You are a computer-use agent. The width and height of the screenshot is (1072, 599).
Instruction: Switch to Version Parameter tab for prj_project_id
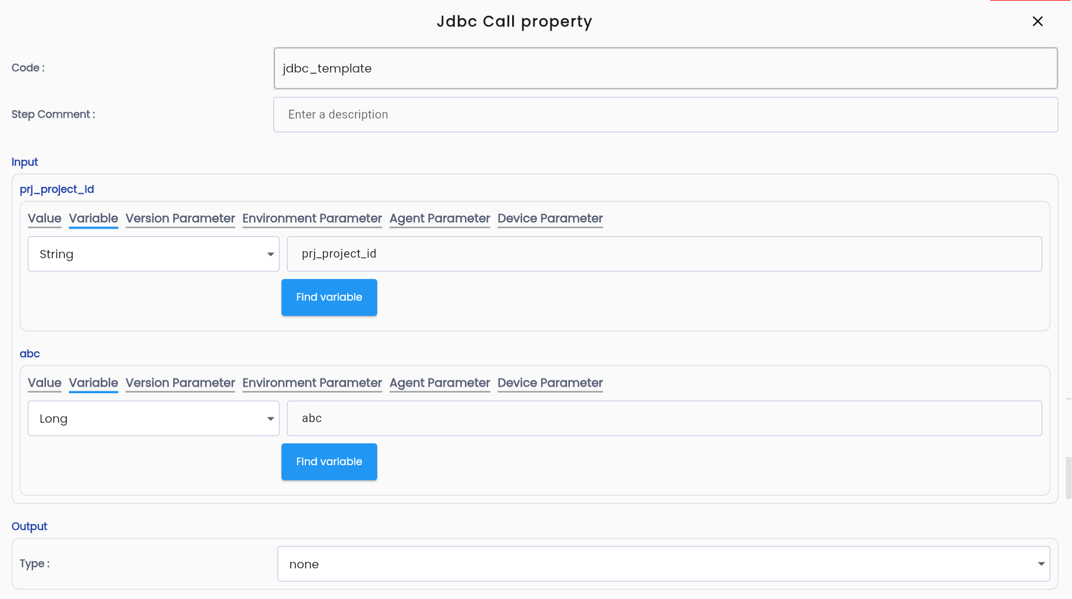180,219
